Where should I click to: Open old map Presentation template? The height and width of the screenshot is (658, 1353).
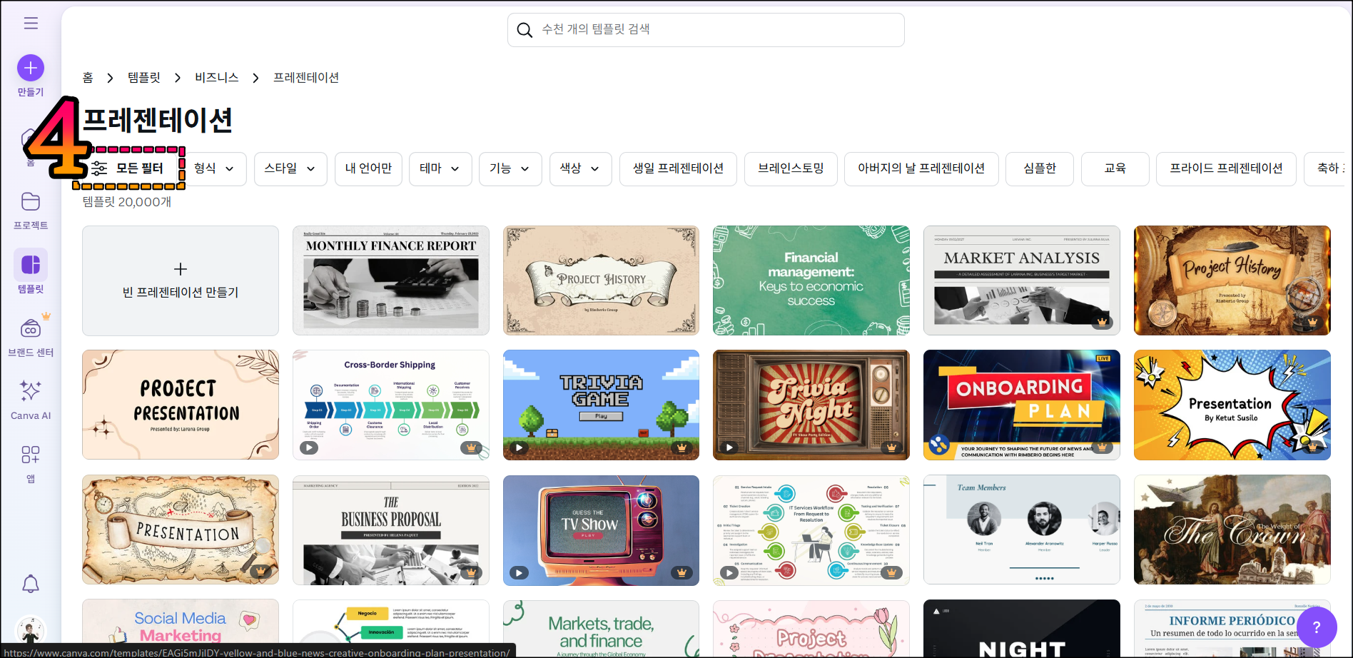(x=181, y=530)
